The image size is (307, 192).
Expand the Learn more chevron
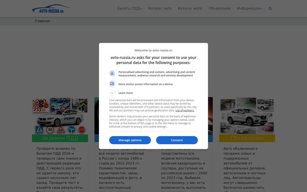coord(112,93)
